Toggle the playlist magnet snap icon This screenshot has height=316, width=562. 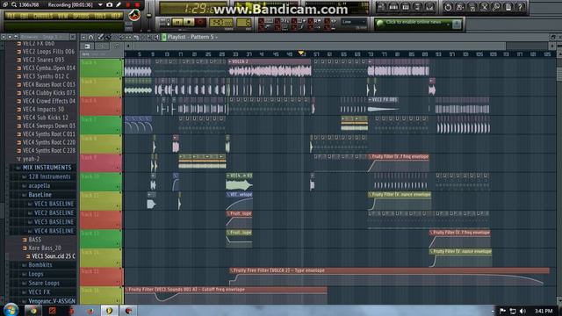91,37
